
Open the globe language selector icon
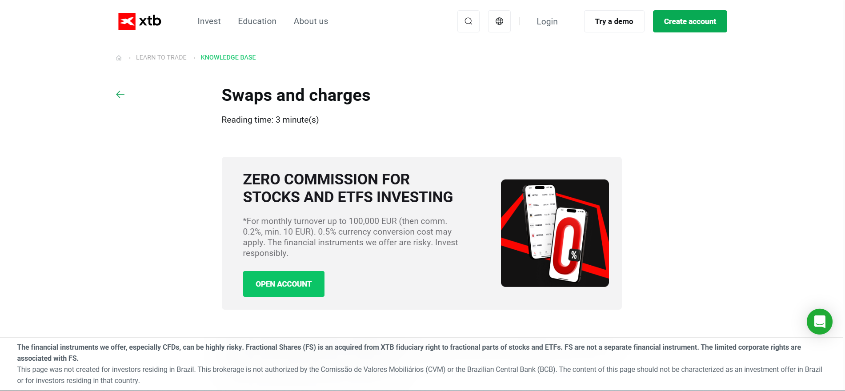tap(499, 21)
